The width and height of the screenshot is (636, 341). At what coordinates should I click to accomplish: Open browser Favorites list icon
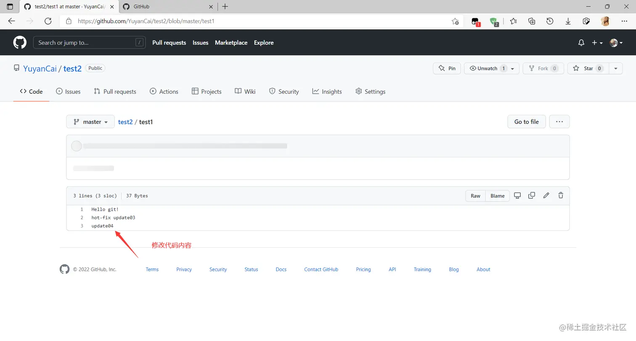513,21
